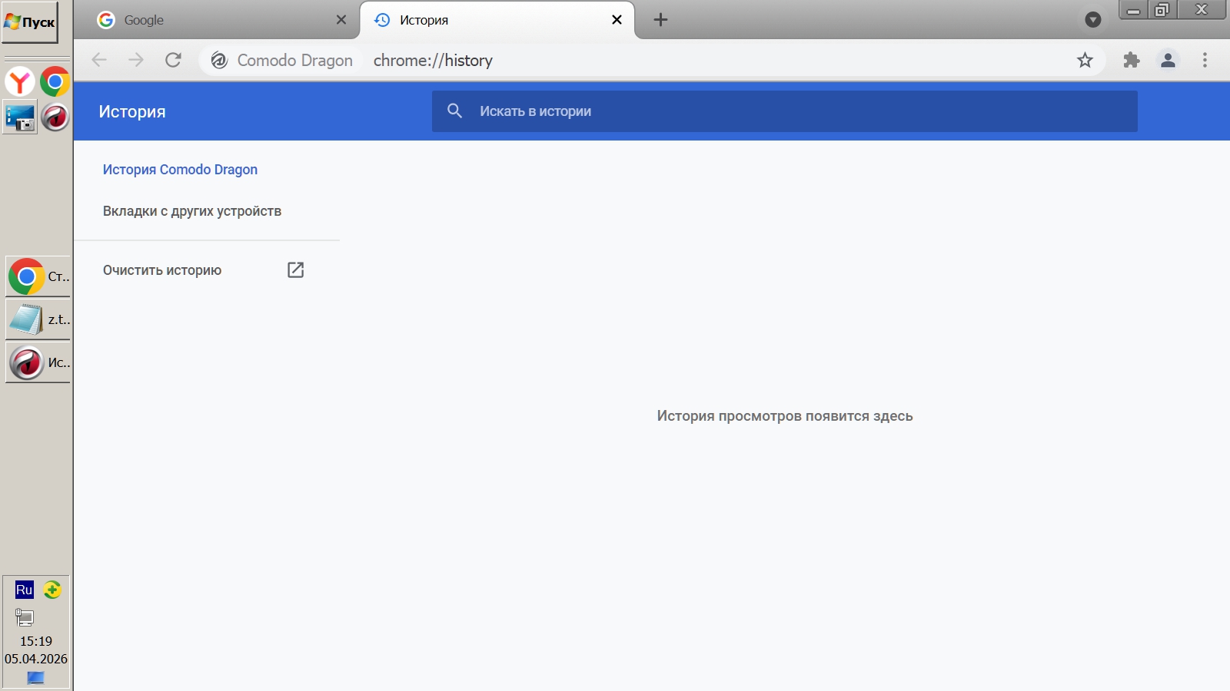Viewport: 1230px width, 691px height.
Task: Click the Comodo Dragon site info icon
Action: coord(219,60)
